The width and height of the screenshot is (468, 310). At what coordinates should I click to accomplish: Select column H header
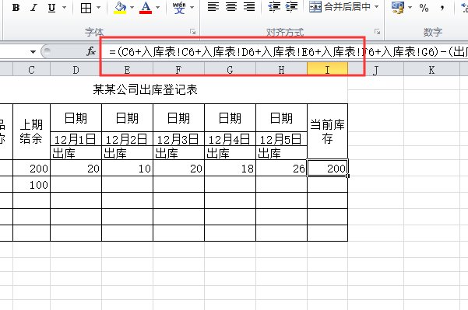[x=281, y=70]
